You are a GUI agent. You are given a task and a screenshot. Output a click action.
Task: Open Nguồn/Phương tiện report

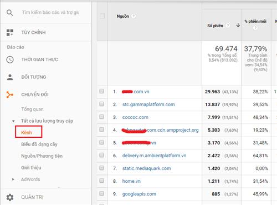click(42, 156)
